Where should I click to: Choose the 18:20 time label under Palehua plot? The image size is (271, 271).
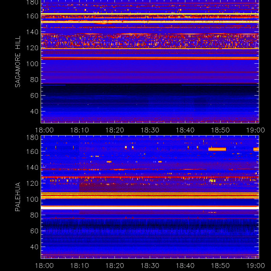pyautogui.click(x=115, y=266)
